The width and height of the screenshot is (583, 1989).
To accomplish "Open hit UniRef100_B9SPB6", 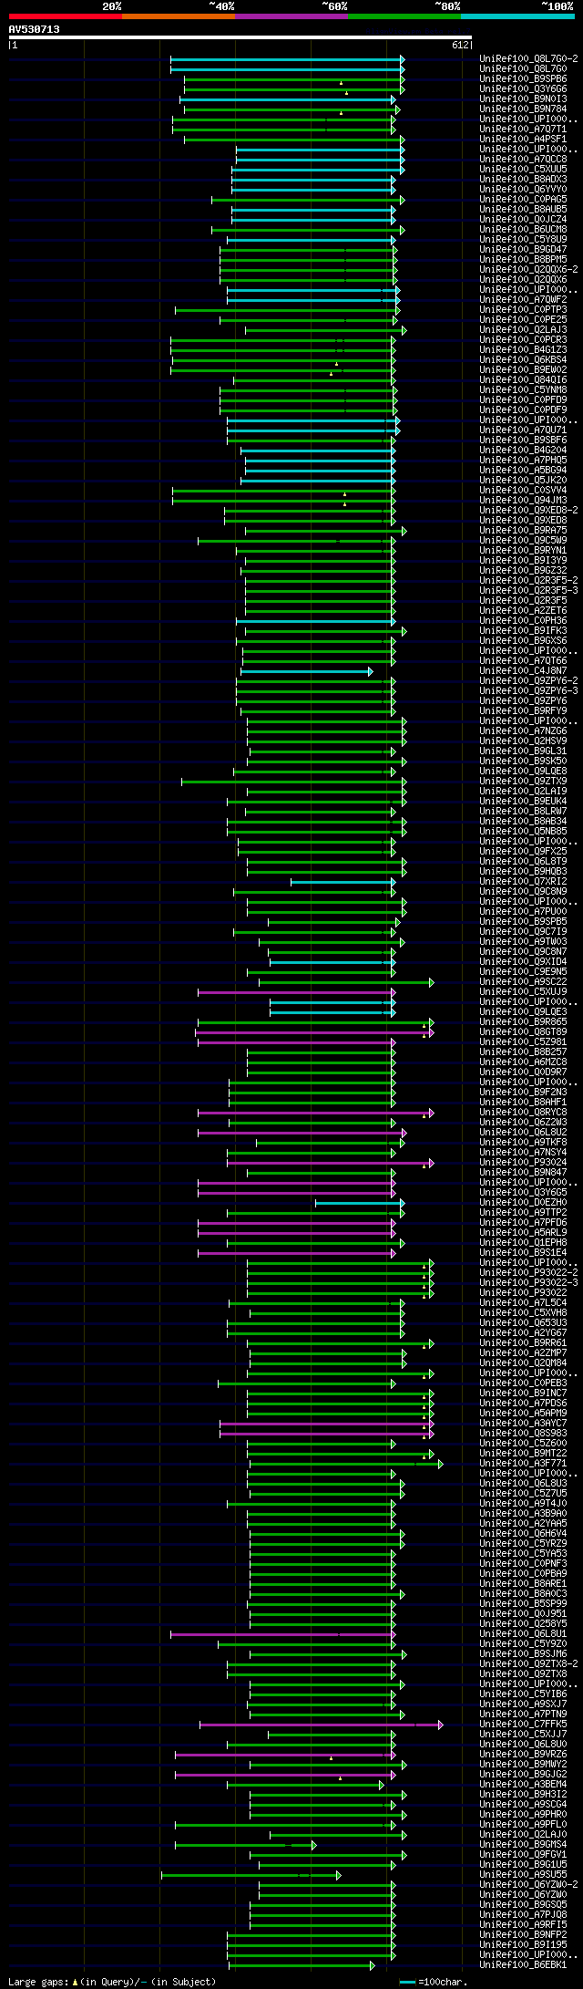I will pos(523,78).
